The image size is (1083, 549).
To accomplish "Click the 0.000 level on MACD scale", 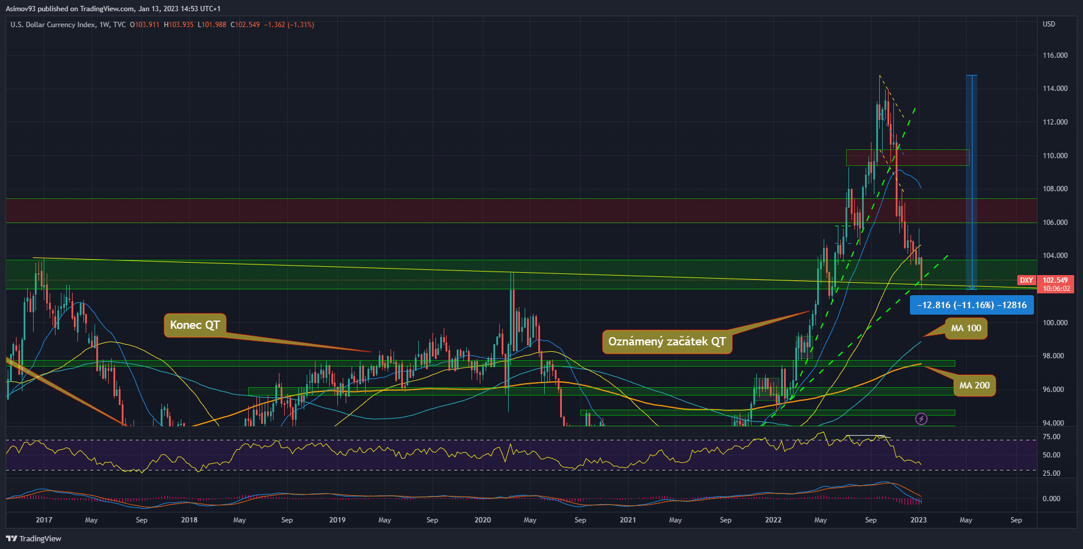I will tap(1051, 499).
